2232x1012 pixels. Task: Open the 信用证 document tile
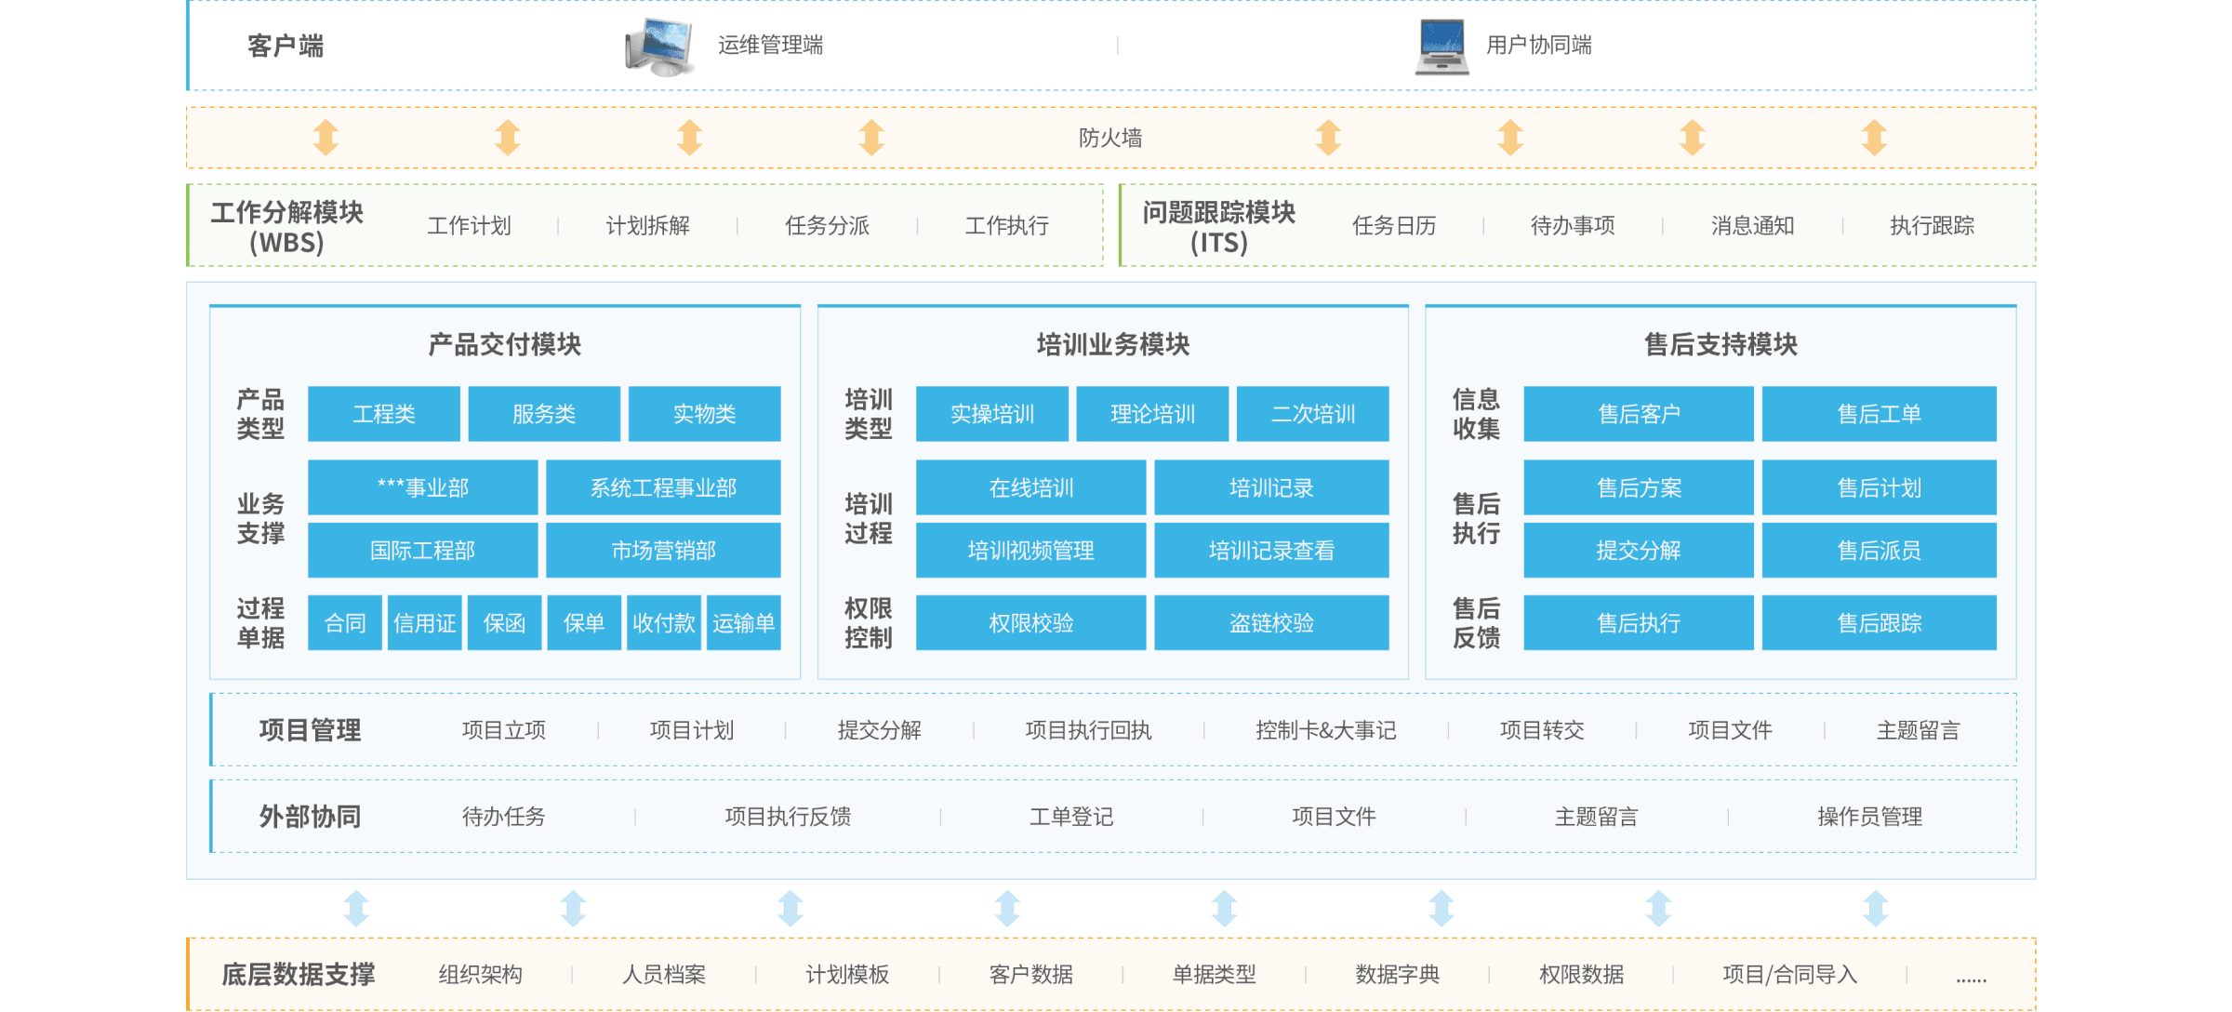pyautogui.click(x=424, y=623)
